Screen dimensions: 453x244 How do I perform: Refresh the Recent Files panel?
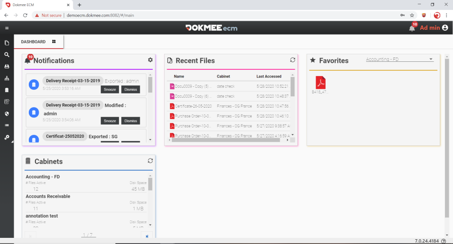(293, 60)
